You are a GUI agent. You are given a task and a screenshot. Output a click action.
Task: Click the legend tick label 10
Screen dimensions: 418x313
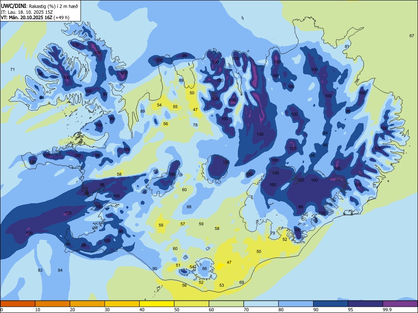(38, 310)
